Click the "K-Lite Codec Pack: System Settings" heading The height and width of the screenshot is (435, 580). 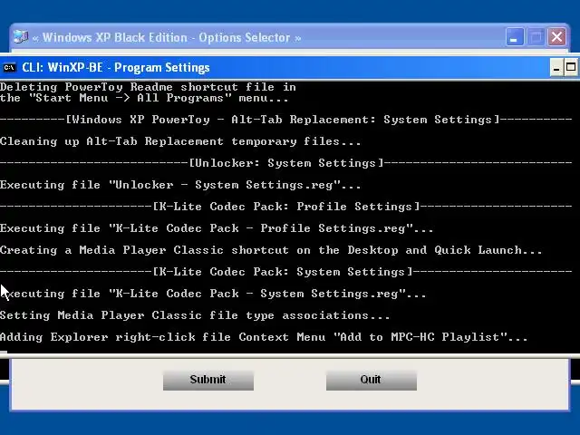(286, 272)
